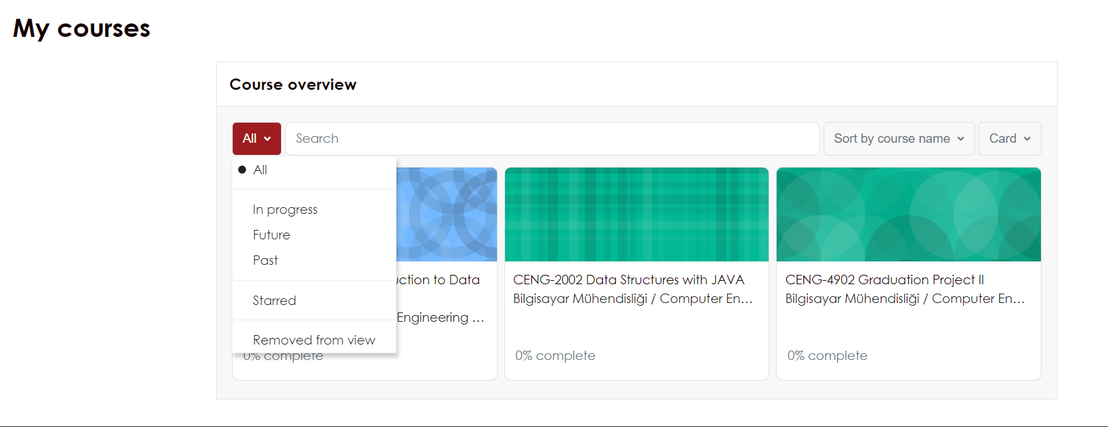Click the CENG-2002 green plaid course image
This screenshot has width=1108, height=427.
(636, 215)
